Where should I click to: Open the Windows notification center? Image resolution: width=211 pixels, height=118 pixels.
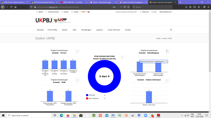point(207,115)
